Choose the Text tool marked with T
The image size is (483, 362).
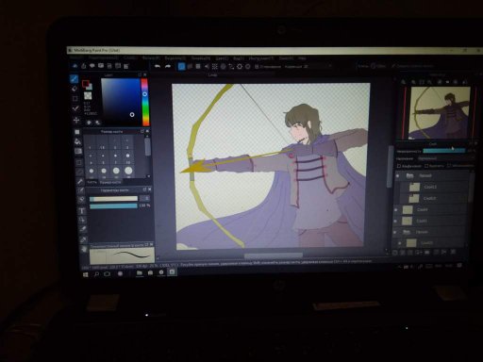pyautogui.click(x=82, y=211)
